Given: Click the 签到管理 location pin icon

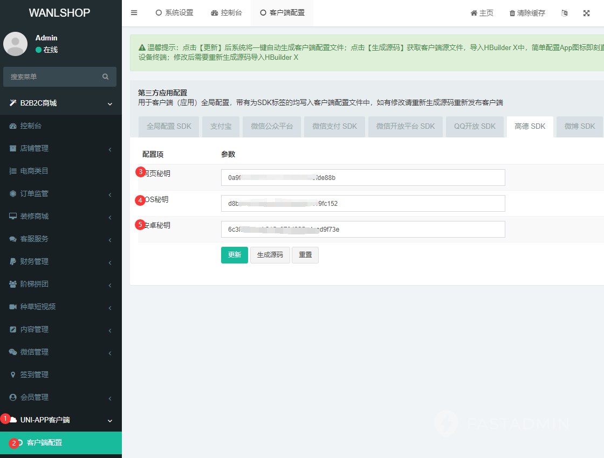Looking at the screenshot, I should tap(13, 374).
